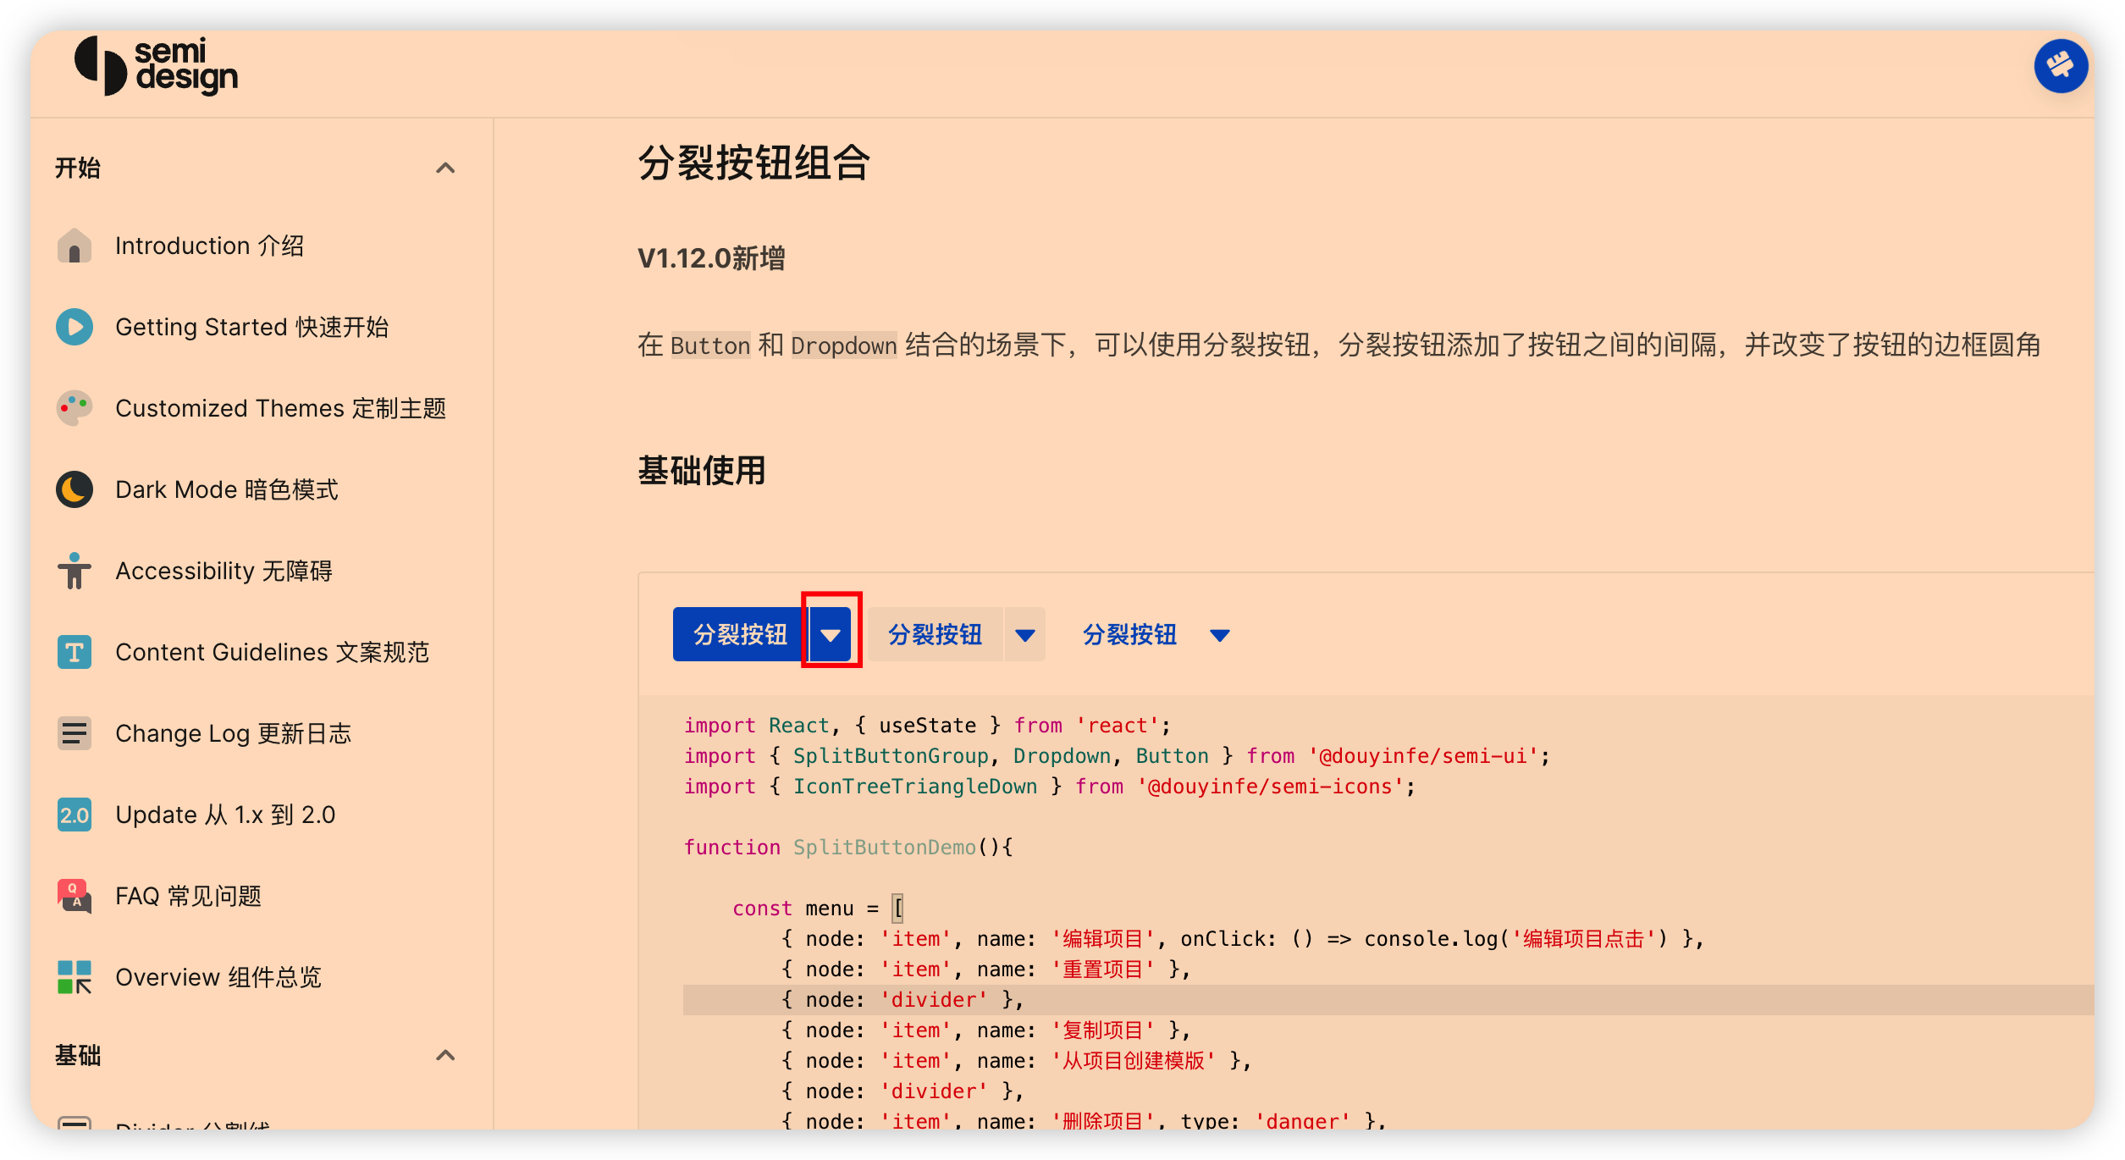
Task: Click the solid blue 分裂按钮 button
Action: coord(740,634)
